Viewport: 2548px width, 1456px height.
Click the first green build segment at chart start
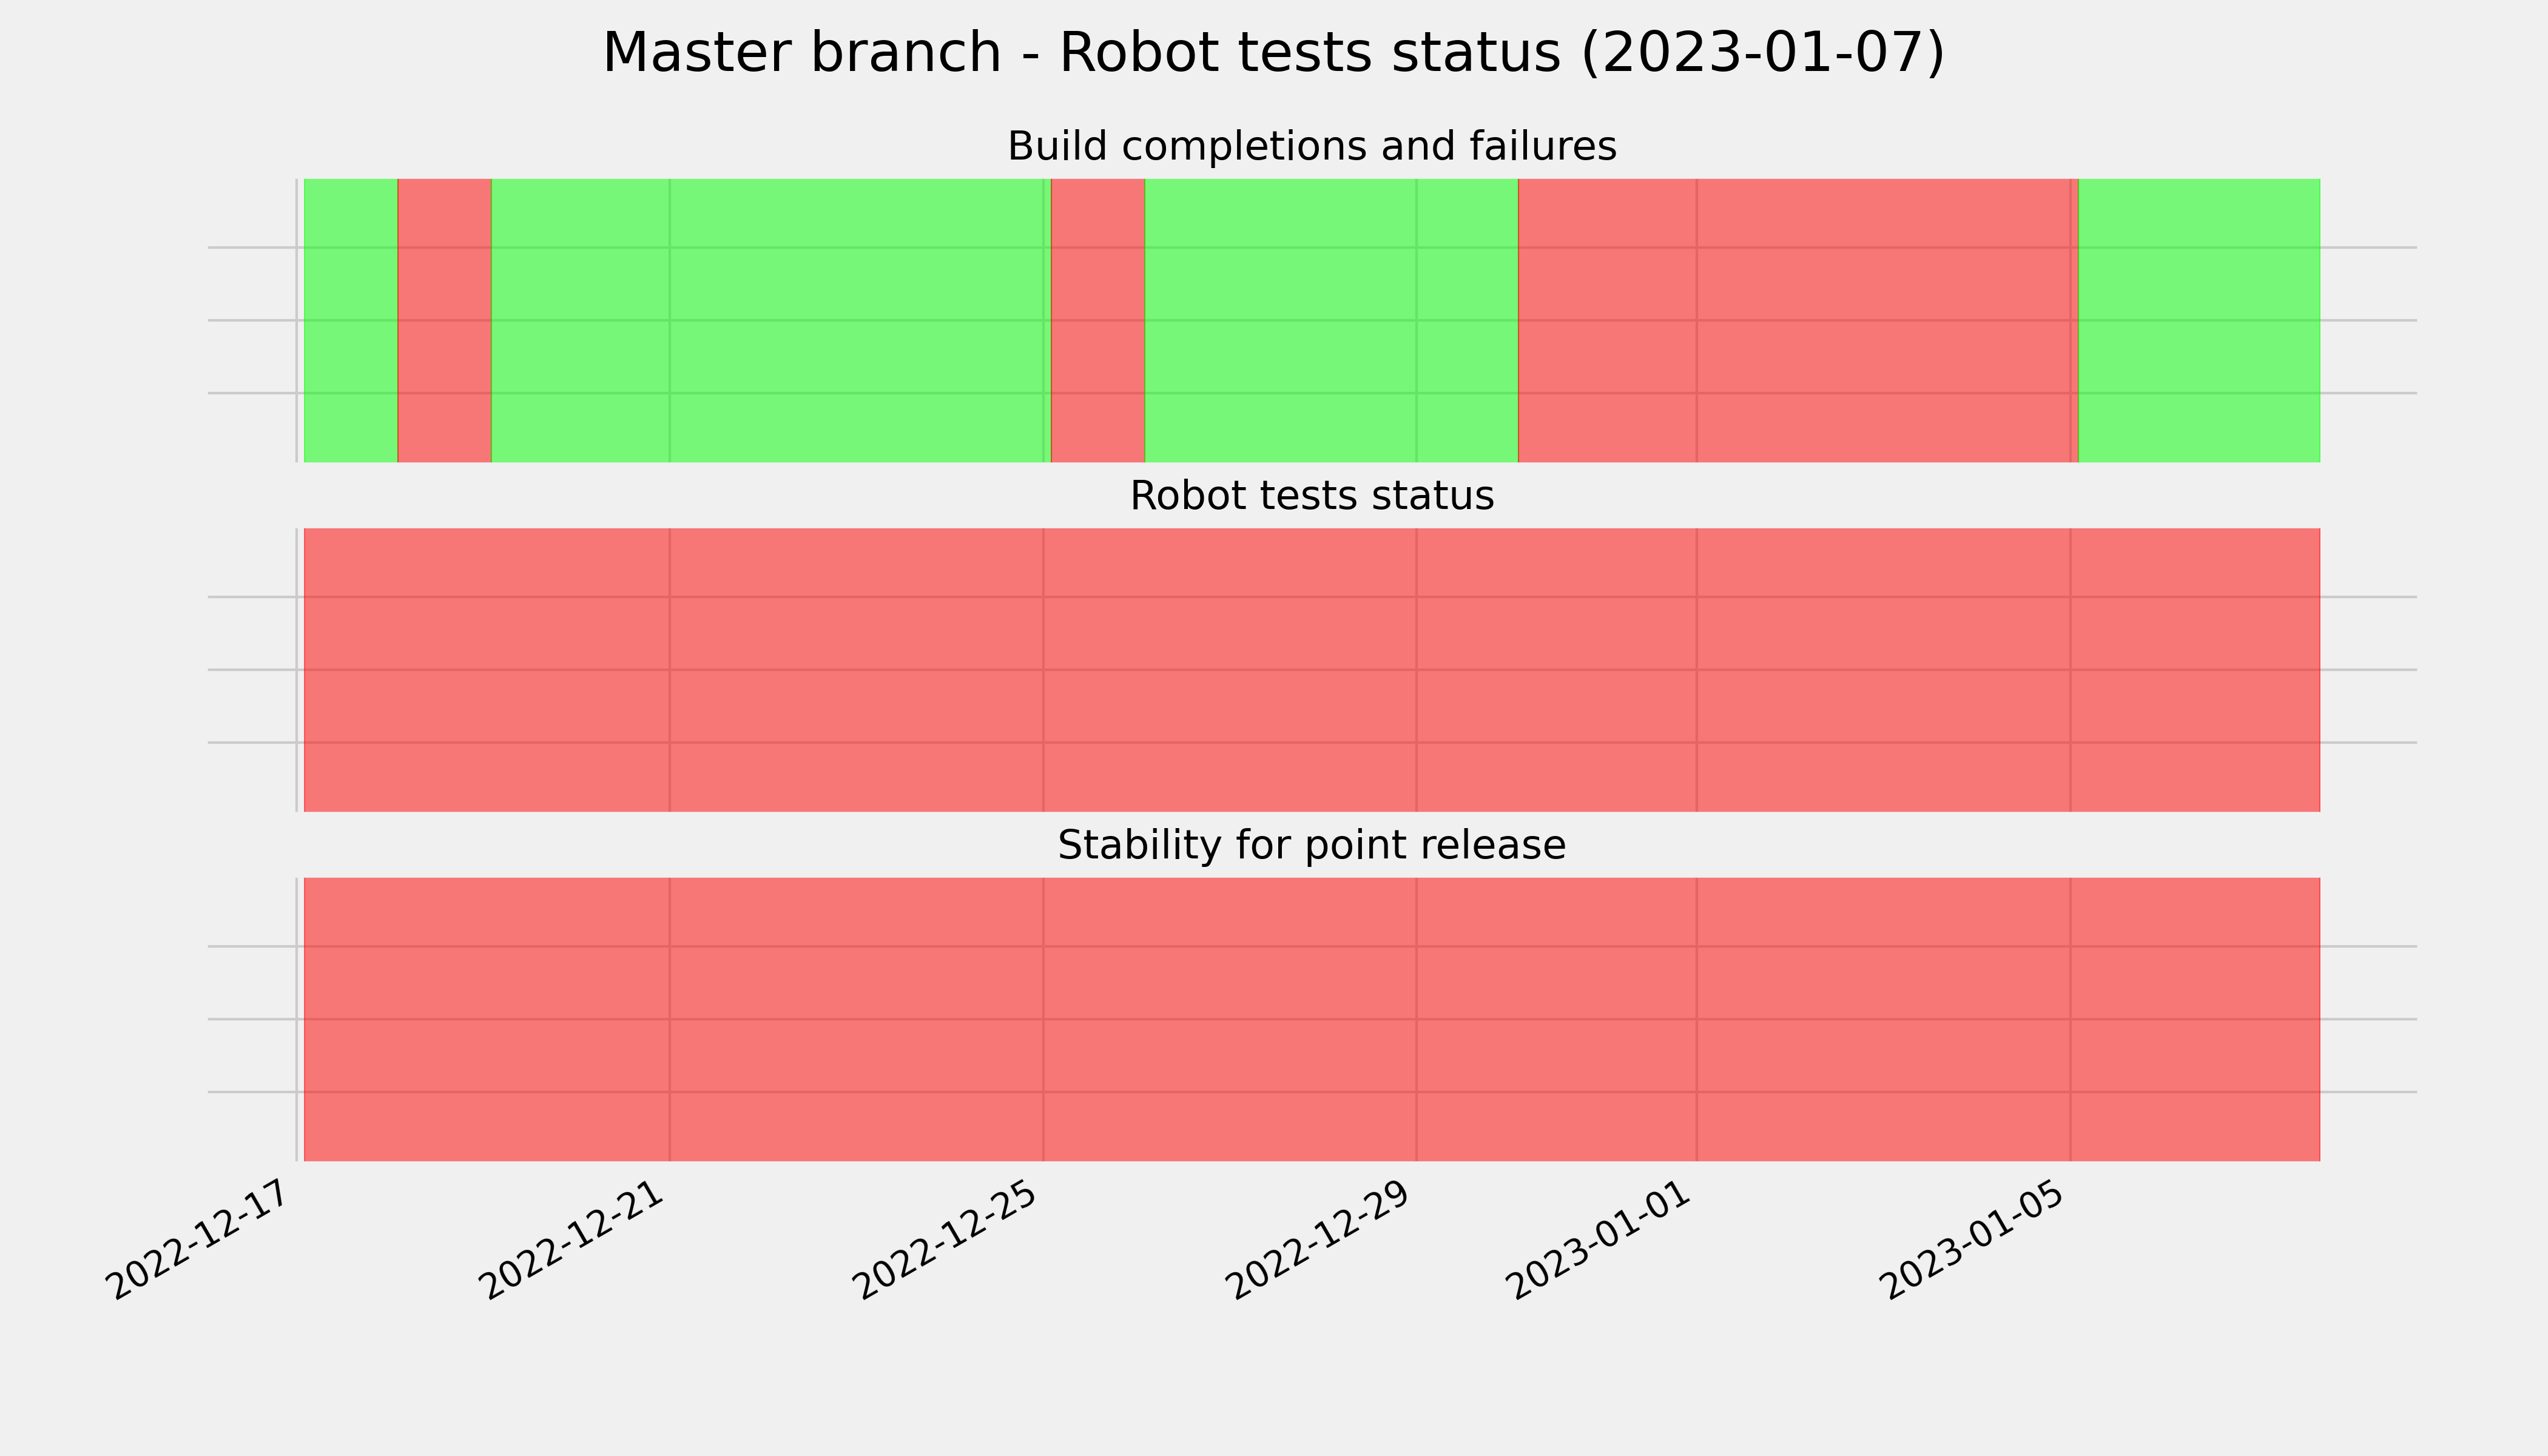pos(351,320)
